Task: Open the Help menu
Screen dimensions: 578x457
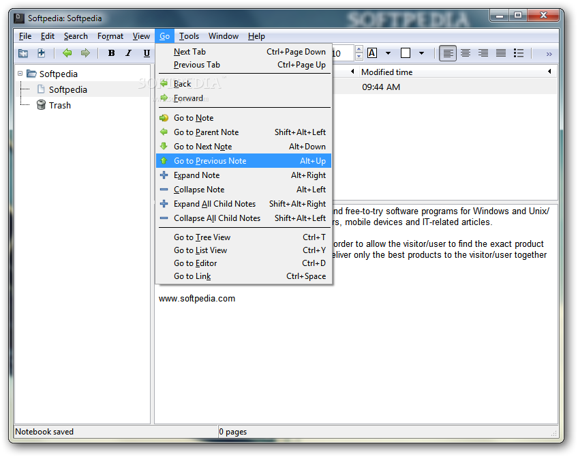Action: pyautogui.click(x=256, y=36)
